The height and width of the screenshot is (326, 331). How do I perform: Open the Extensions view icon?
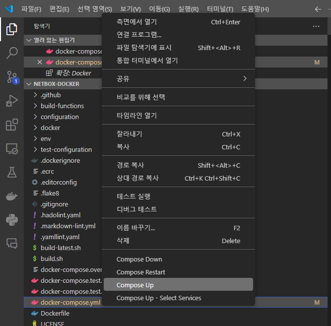(x=12, y=125)
